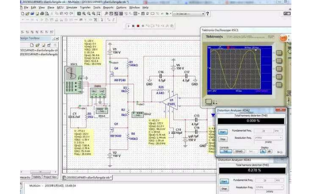This screenshot has width=310, height=194.
Task: Click the Stop button in XDA2 analyzer
Action: 223,140
